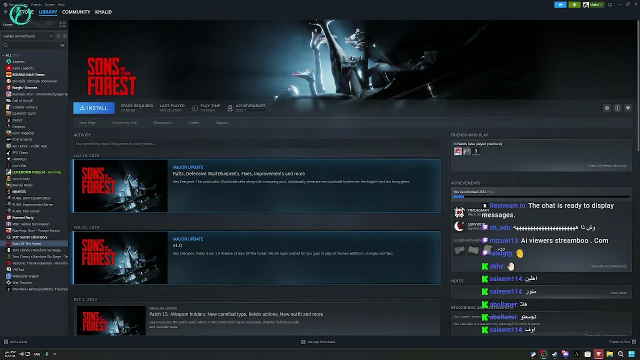Viewport: 640px width, 360px height.
Task: Open the KHALID profile tab
Action: click(103, 12)
